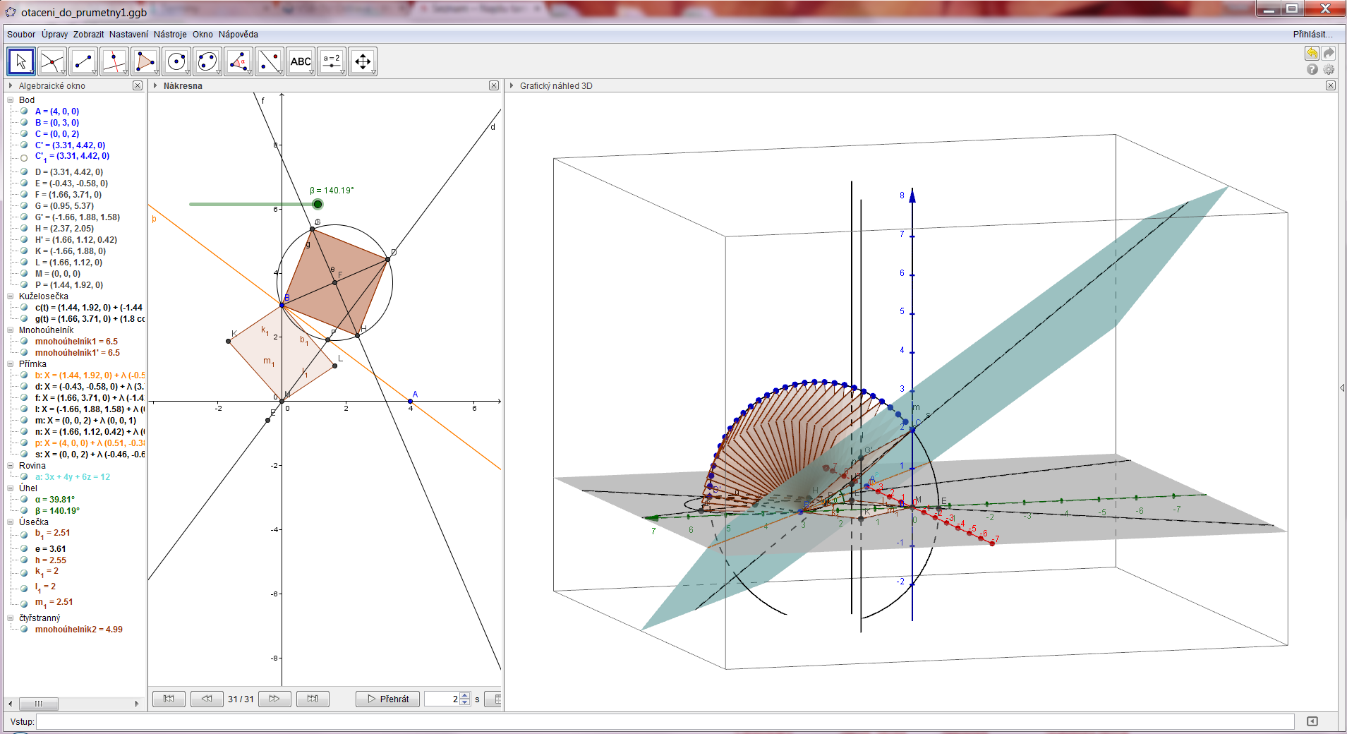Image resolution: width=1347 pixels, height=734 pixels.
Task: Open the settings gear icon
Action: click(1329, 69)
